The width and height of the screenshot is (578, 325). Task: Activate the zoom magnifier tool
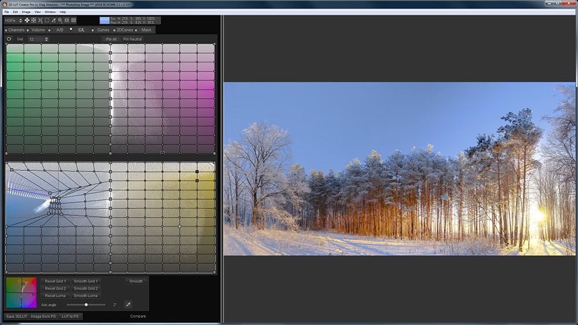(x=60, y=20)
